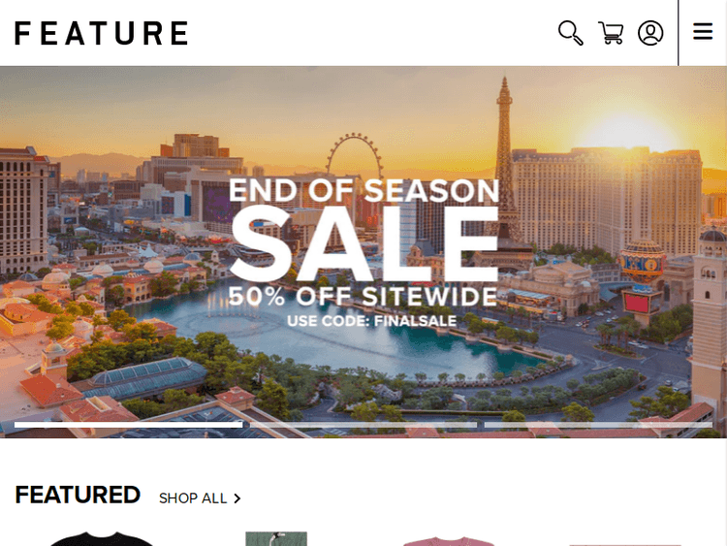Click the FEATURE logo

[101, 33]
